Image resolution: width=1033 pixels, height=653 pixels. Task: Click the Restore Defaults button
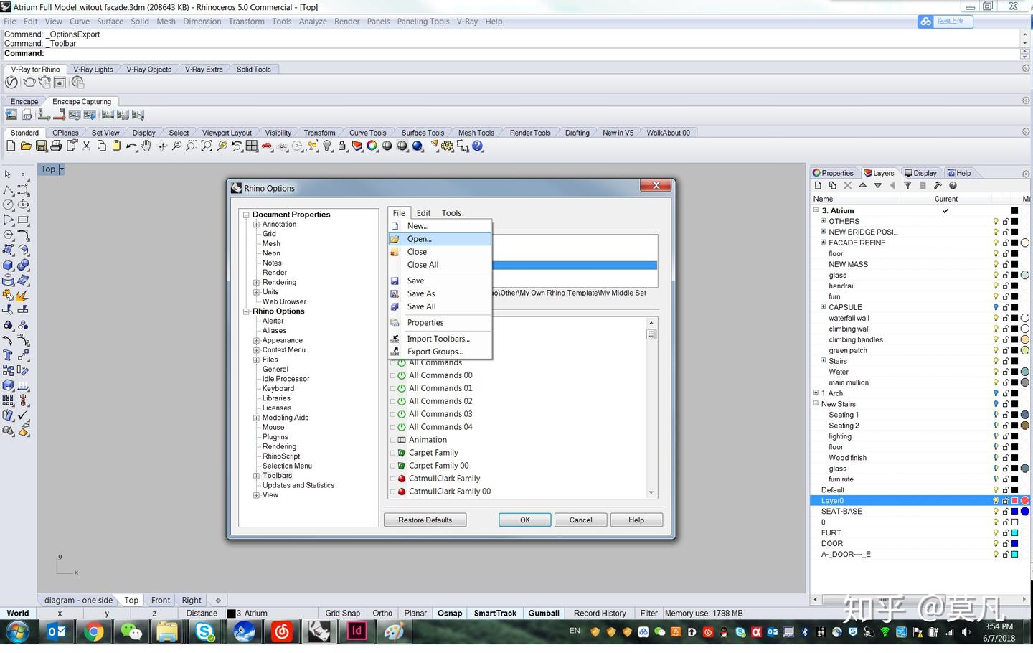(425, 520)
